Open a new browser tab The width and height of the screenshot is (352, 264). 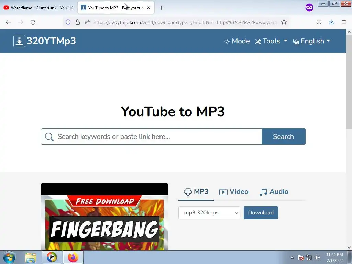coord(162,8)
